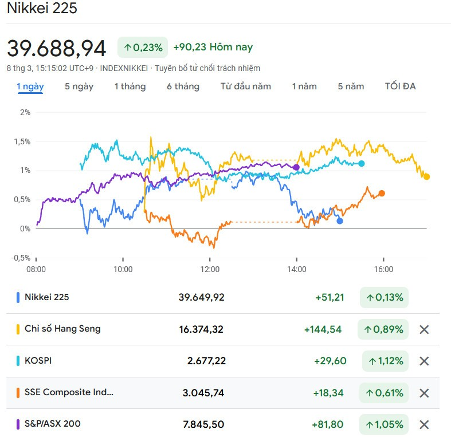Click the value 3.045,74
Screen dimensions: 451x437
203,393
